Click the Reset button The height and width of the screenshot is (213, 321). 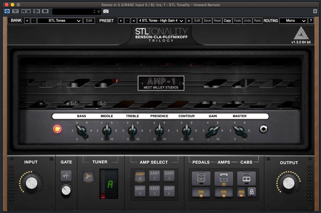217,21
